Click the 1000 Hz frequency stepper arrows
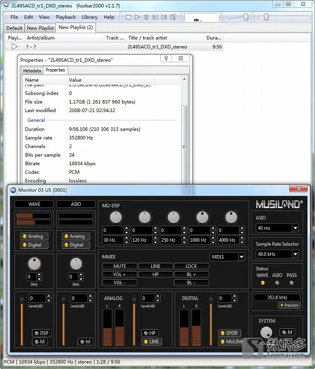Screen dimensions: 315x369 coord(213,240)
